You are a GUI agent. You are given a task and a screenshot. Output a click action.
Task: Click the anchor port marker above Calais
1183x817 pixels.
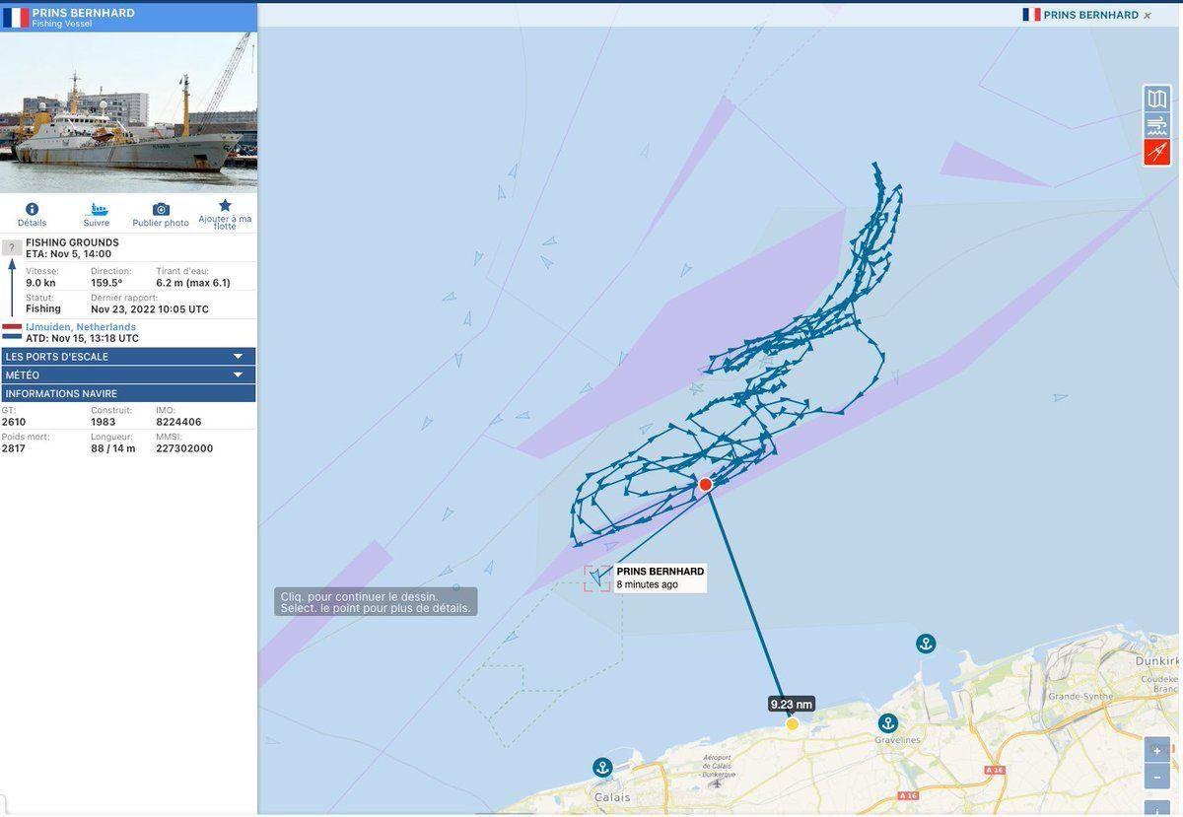click(x=602, y=768)
